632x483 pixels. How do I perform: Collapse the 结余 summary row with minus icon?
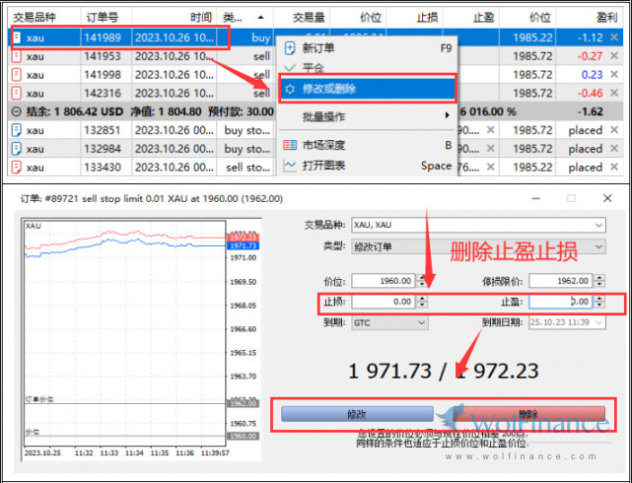tap(15, 111)
